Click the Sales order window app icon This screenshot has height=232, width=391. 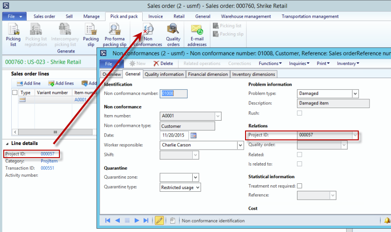pyautogui.click(x=6, y=6)
